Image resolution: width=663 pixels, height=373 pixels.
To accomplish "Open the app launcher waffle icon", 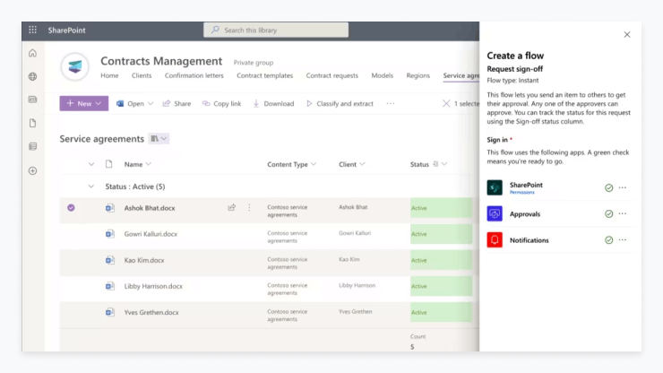I will 32,30.
